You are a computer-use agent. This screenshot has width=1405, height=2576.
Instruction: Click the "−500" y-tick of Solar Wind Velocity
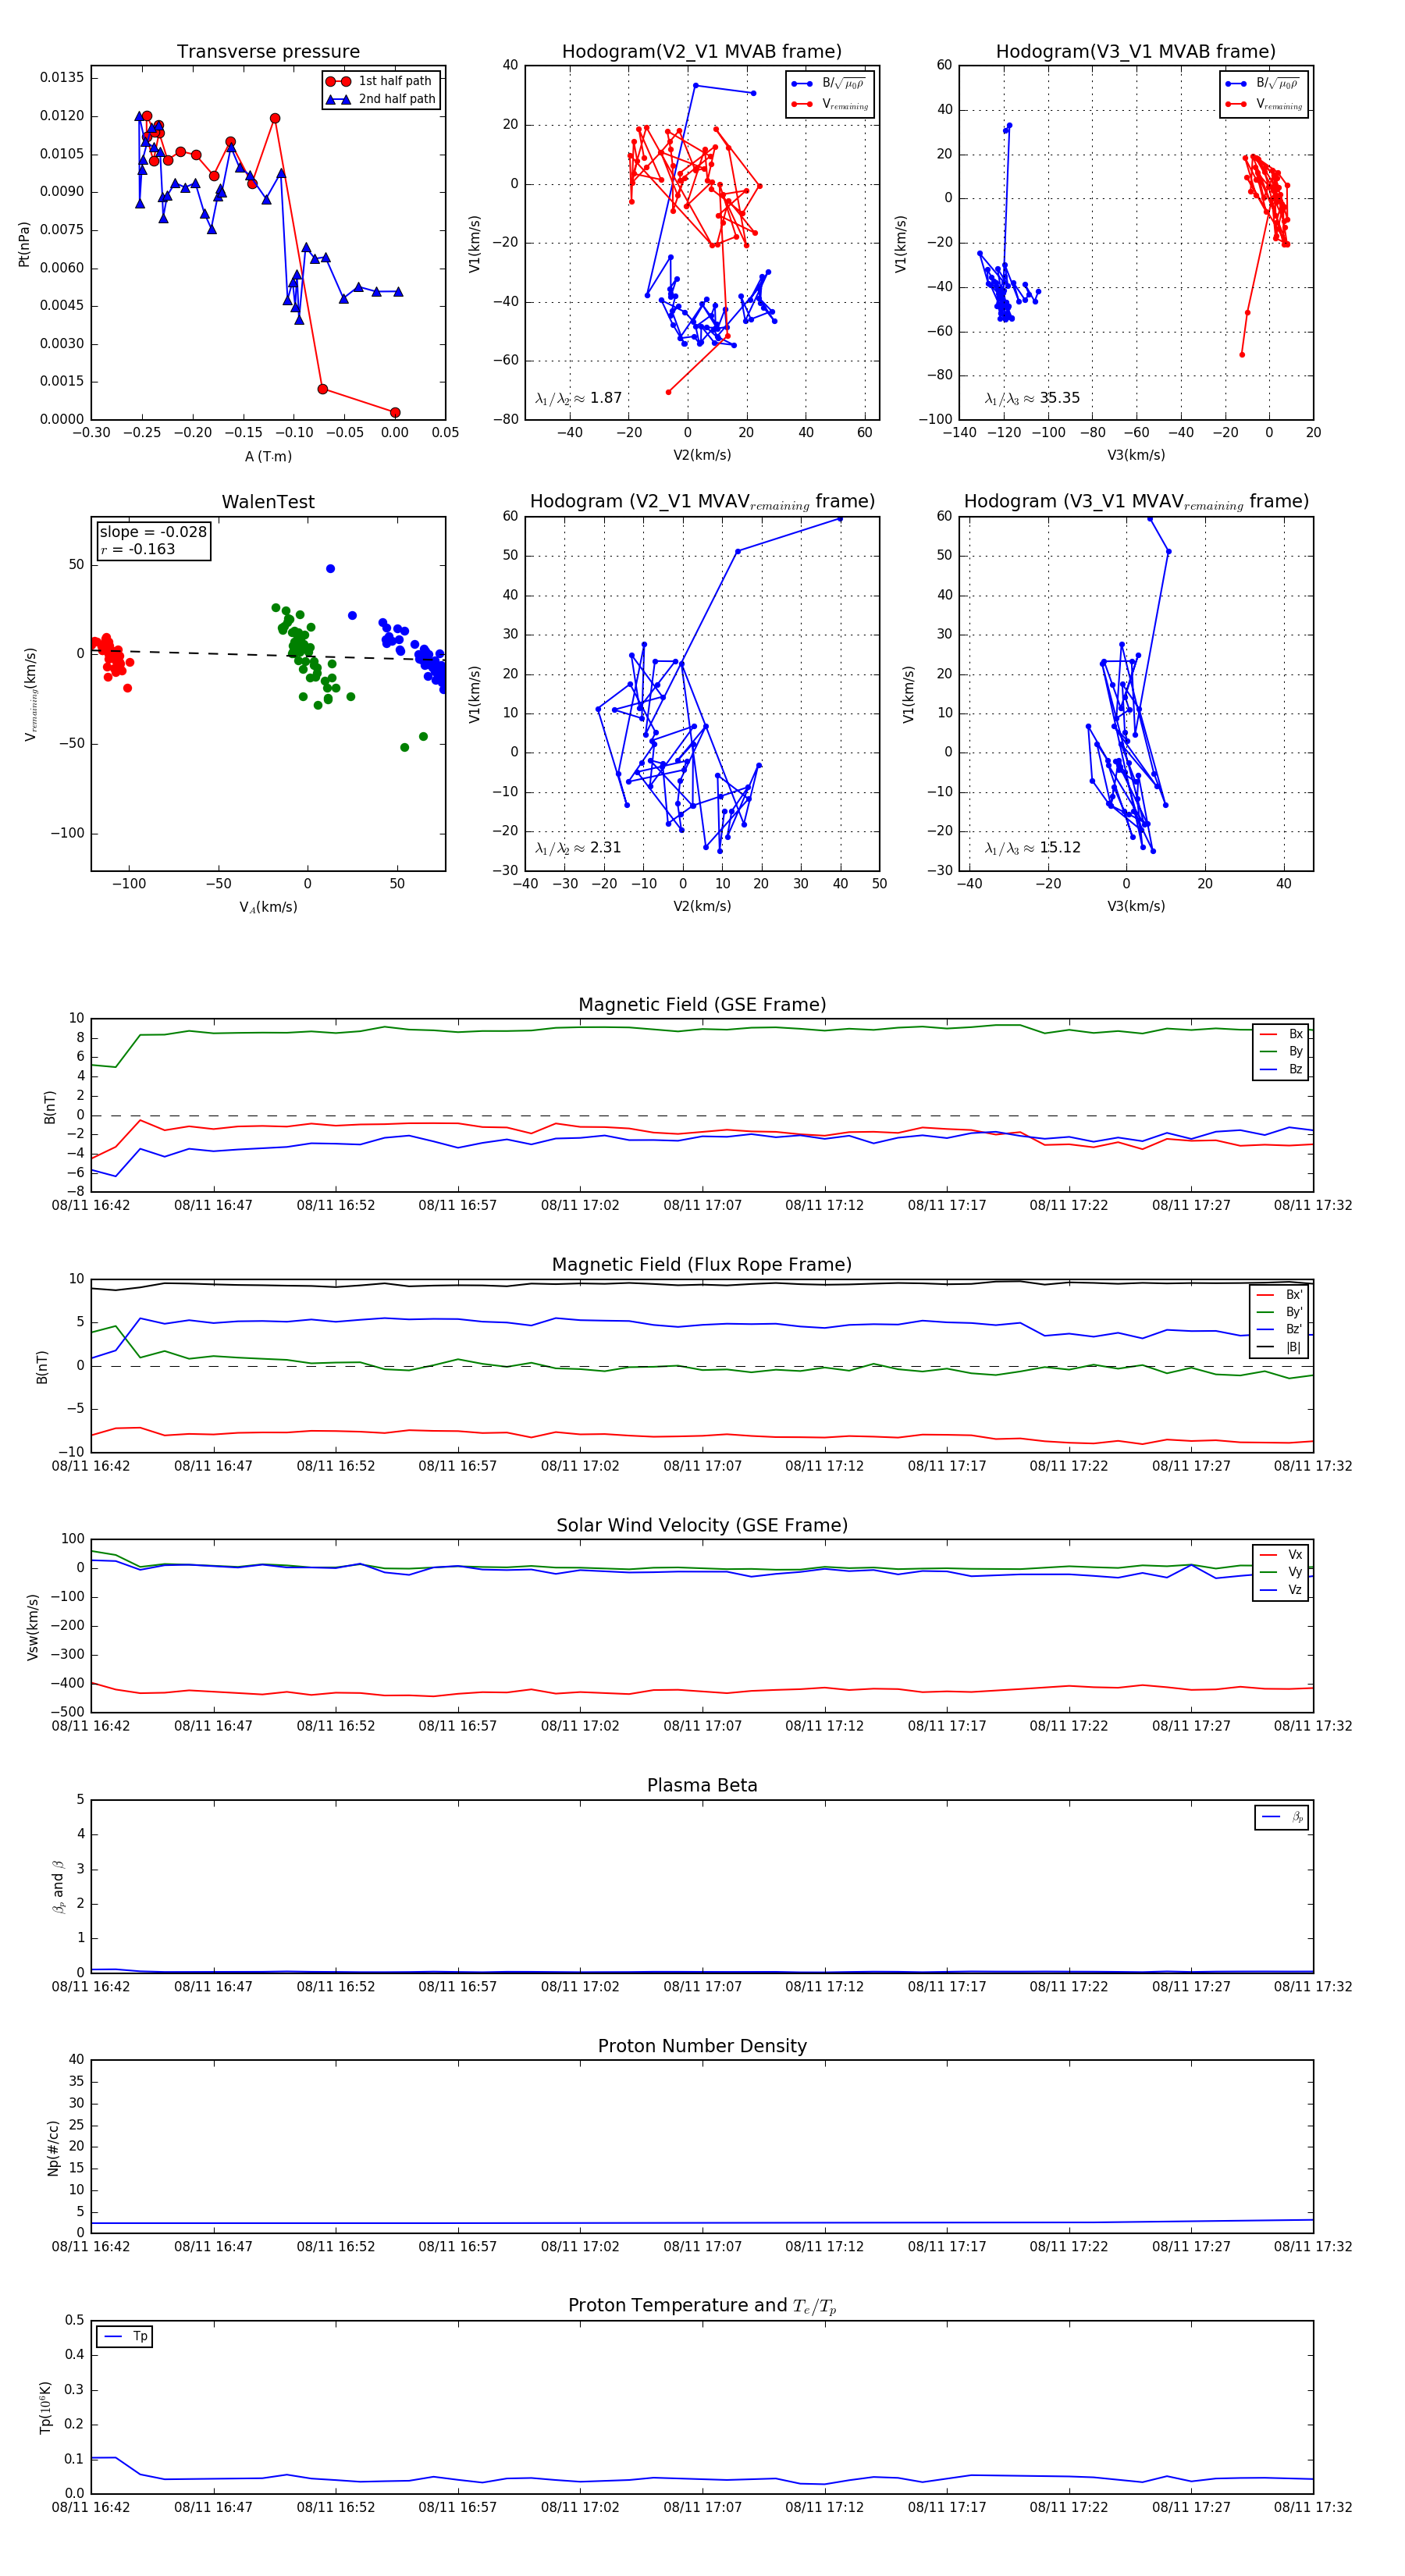pos(66,1711)
